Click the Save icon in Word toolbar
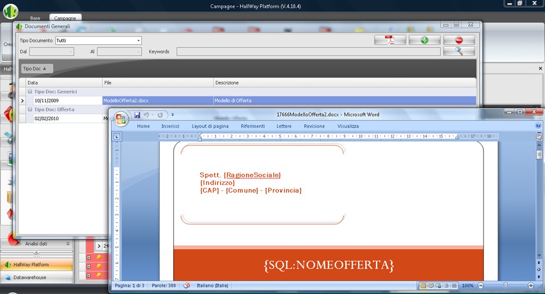Viewport: 545px width, 294px height. 137,115
